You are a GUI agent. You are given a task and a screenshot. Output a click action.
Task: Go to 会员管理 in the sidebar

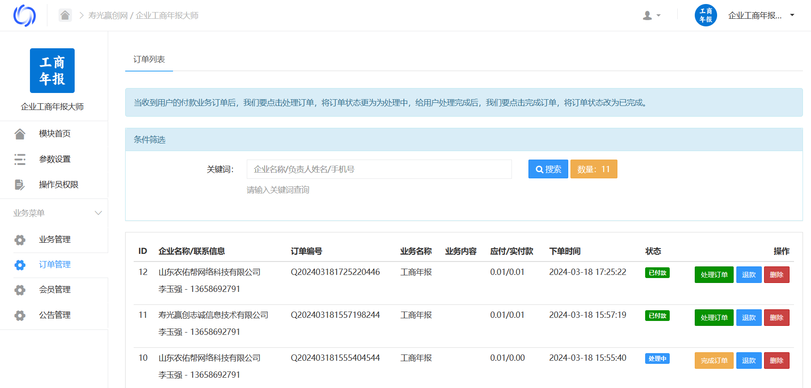tap(54, 290)
